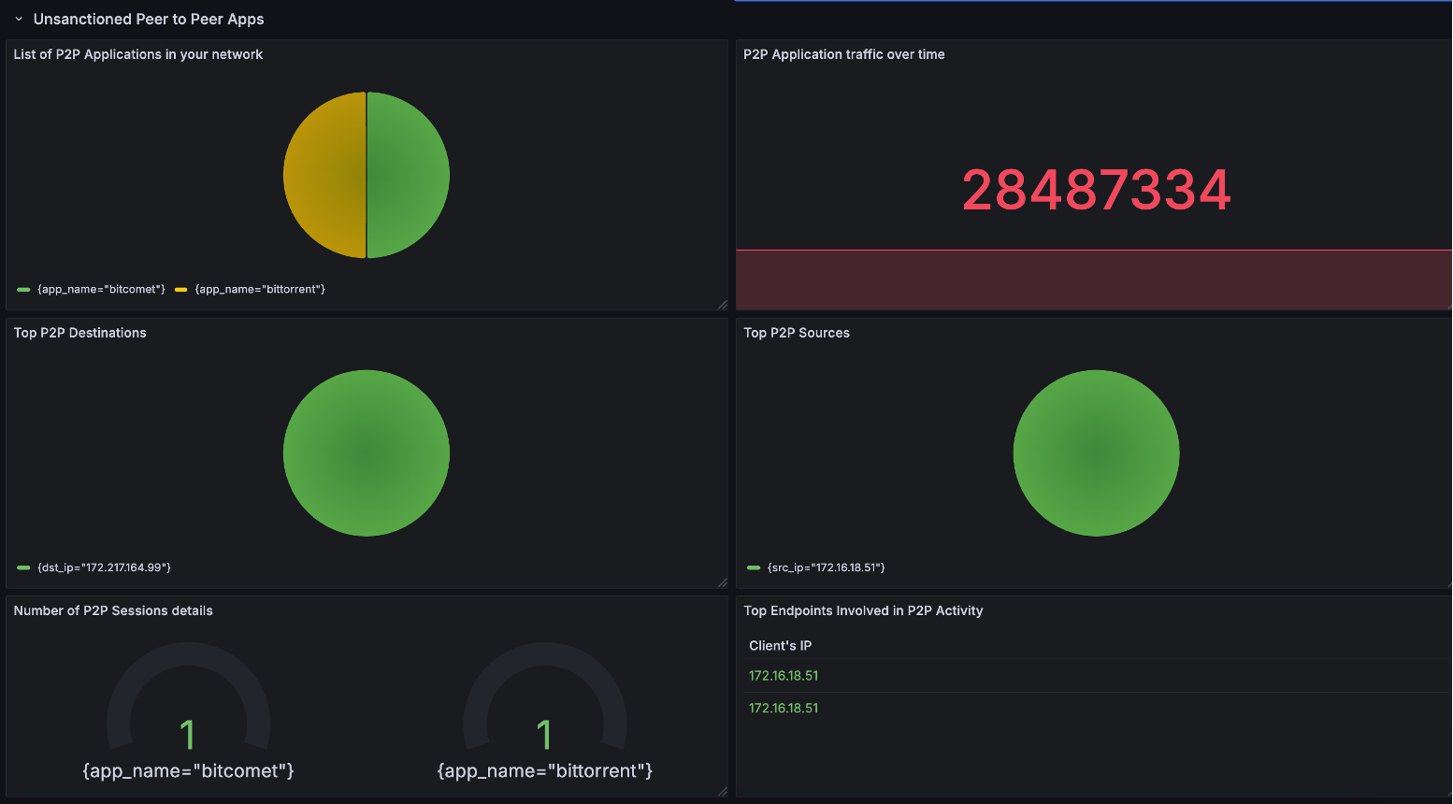Viewport: 1453px width, 804px height.
Task: Click the red 28487334 traffic stat value
Action: click(1097, 190)
